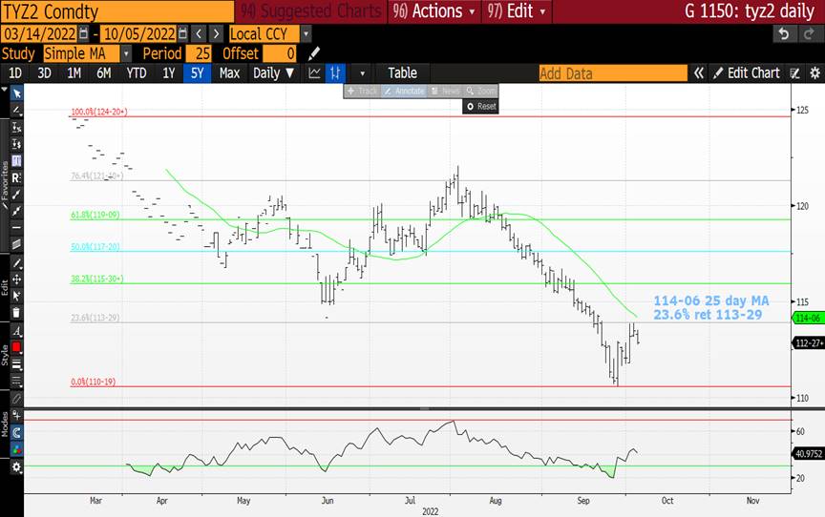The width and height of the screenshot is (825, 517).
Task: Collapse panel with double chevron icon
Action: click(699, 73)
